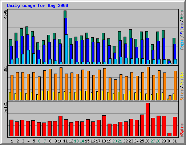Click the orange sites bar for day 30

(x=170, y=98)
